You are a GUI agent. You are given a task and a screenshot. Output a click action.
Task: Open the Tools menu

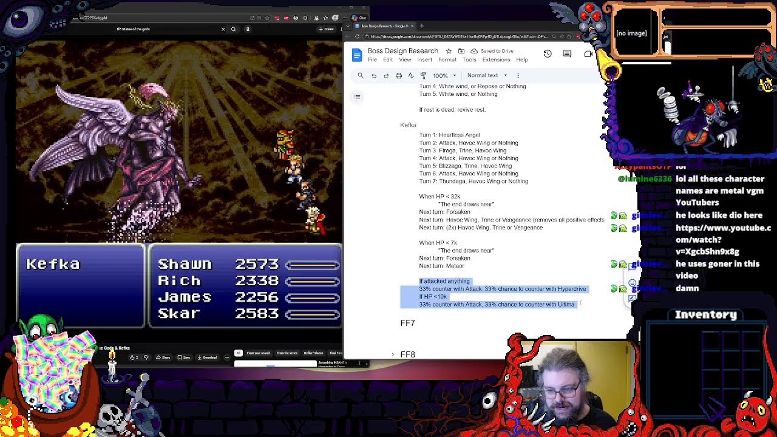click(469, 60)
